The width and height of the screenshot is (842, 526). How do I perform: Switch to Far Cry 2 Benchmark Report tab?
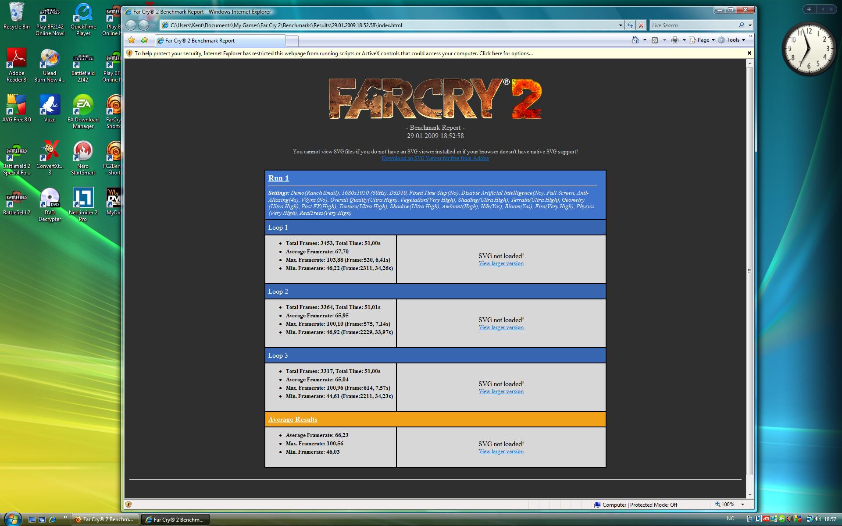220,41
